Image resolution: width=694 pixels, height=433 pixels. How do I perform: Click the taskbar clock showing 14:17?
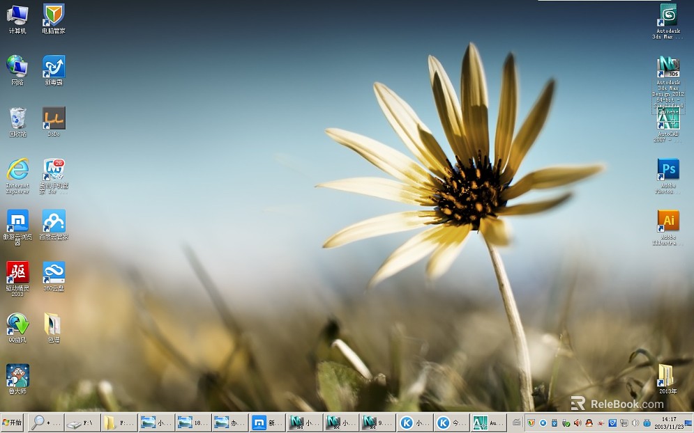pyautogui.click(x=669, y=423)
